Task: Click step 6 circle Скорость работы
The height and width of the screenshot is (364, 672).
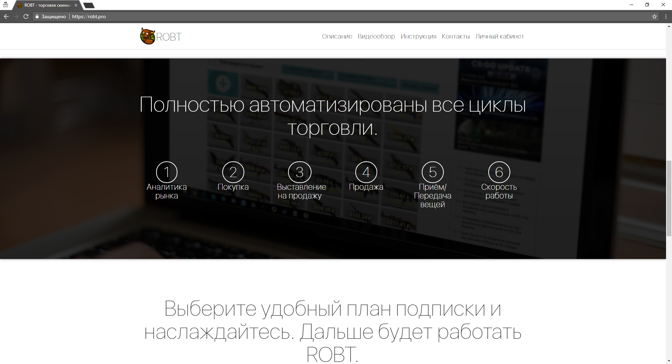Action: click(499, 172)
